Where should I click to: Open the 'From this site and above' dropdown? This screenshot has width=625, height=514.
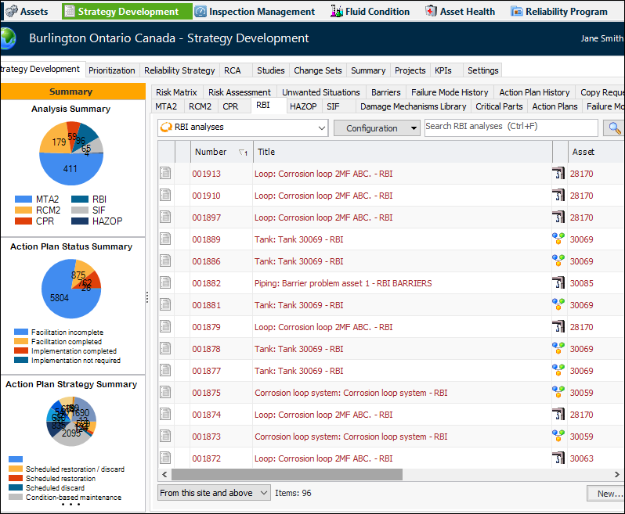pos(214,493)
